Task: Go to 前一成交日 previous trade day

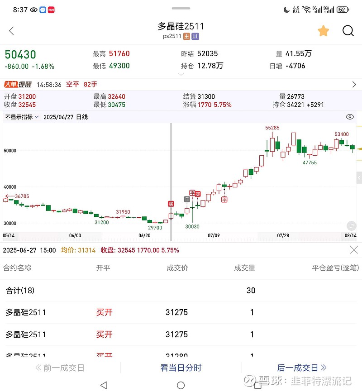Action: (60, 368)
